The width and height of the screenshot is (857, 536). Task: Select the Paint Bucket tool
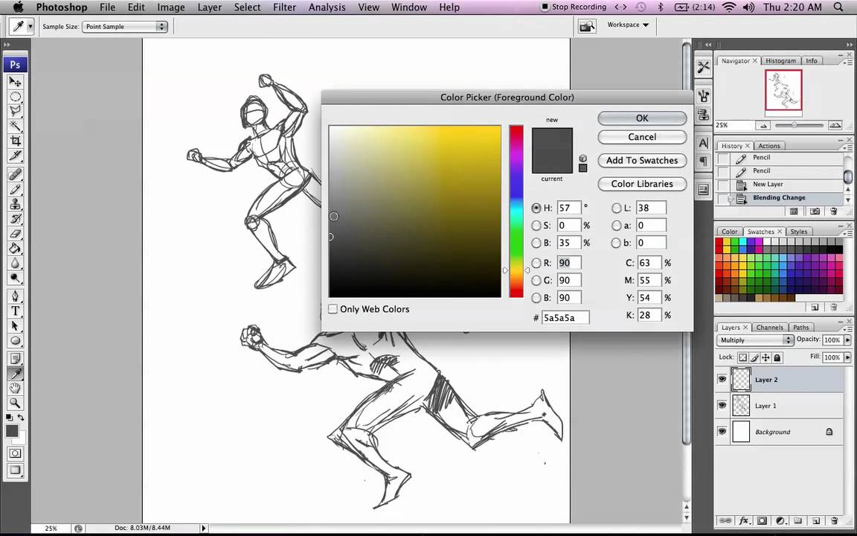(x=16, y=249)
